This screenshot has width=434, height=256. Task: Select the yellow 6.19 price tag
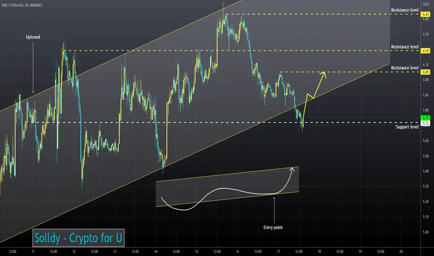(426, 51)
